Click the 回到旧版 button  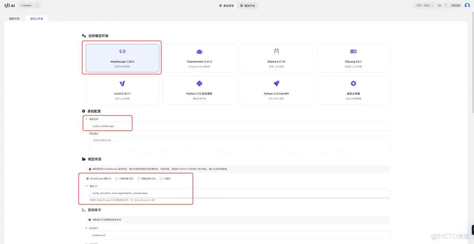(456, 5)
